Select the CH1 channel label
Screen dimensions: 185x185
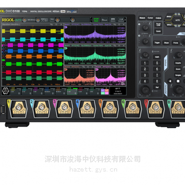pos(13,88)
